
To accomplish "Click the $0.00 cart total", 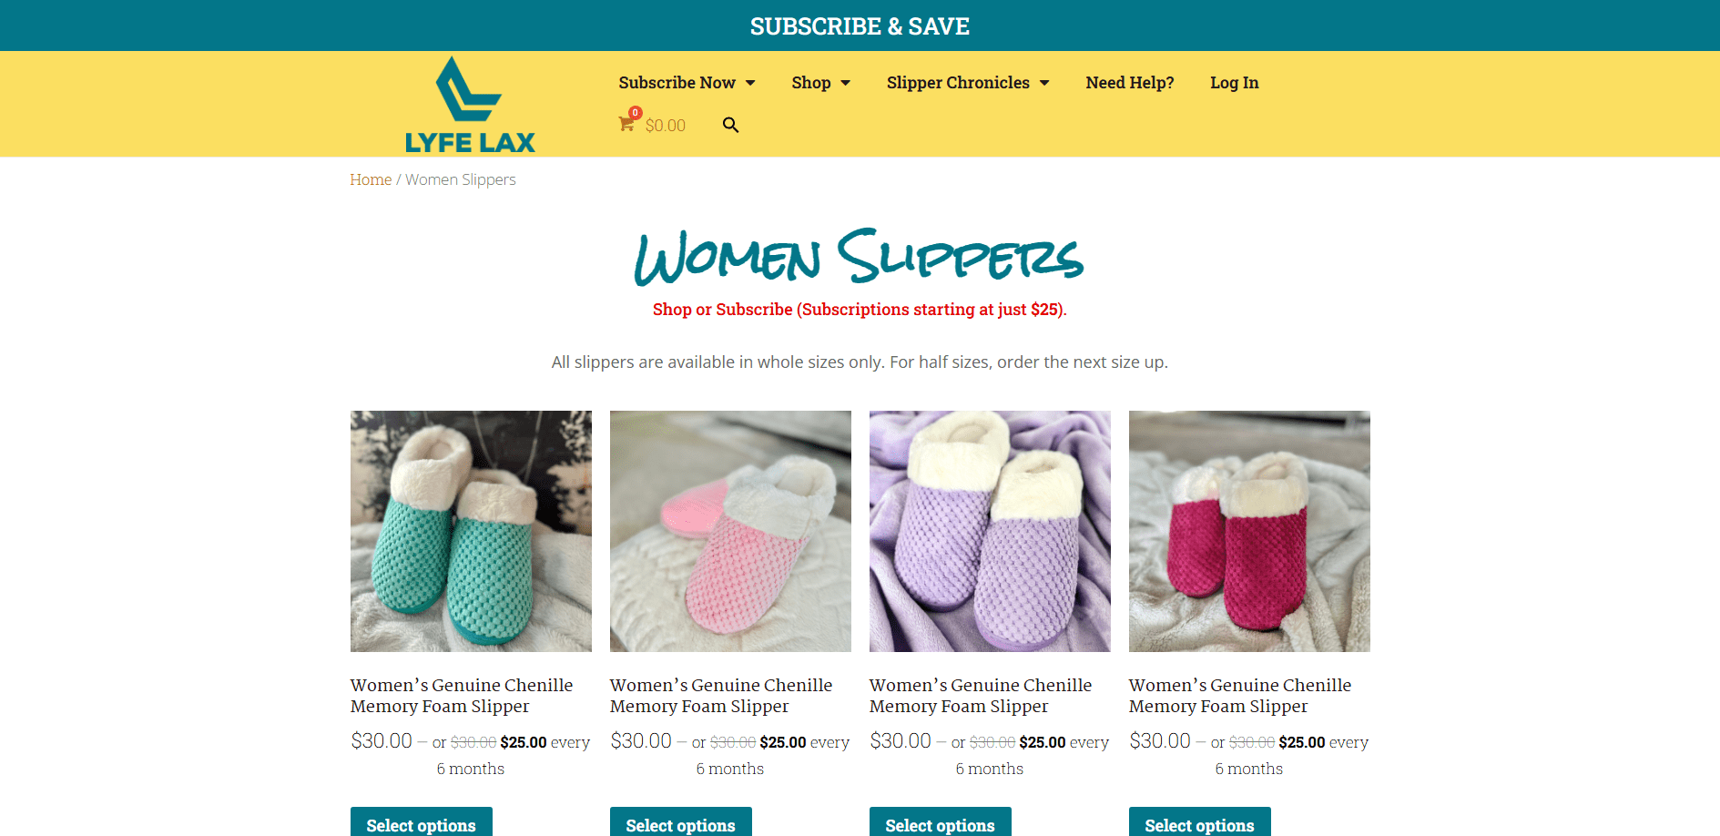I will click(666, 126).
